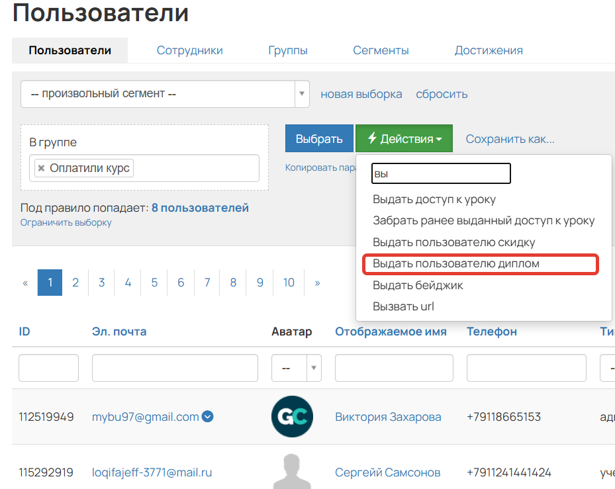This screenshot has width=615, height=489.
Task: Click phone number +79118665153
Action: click(504, 417)
